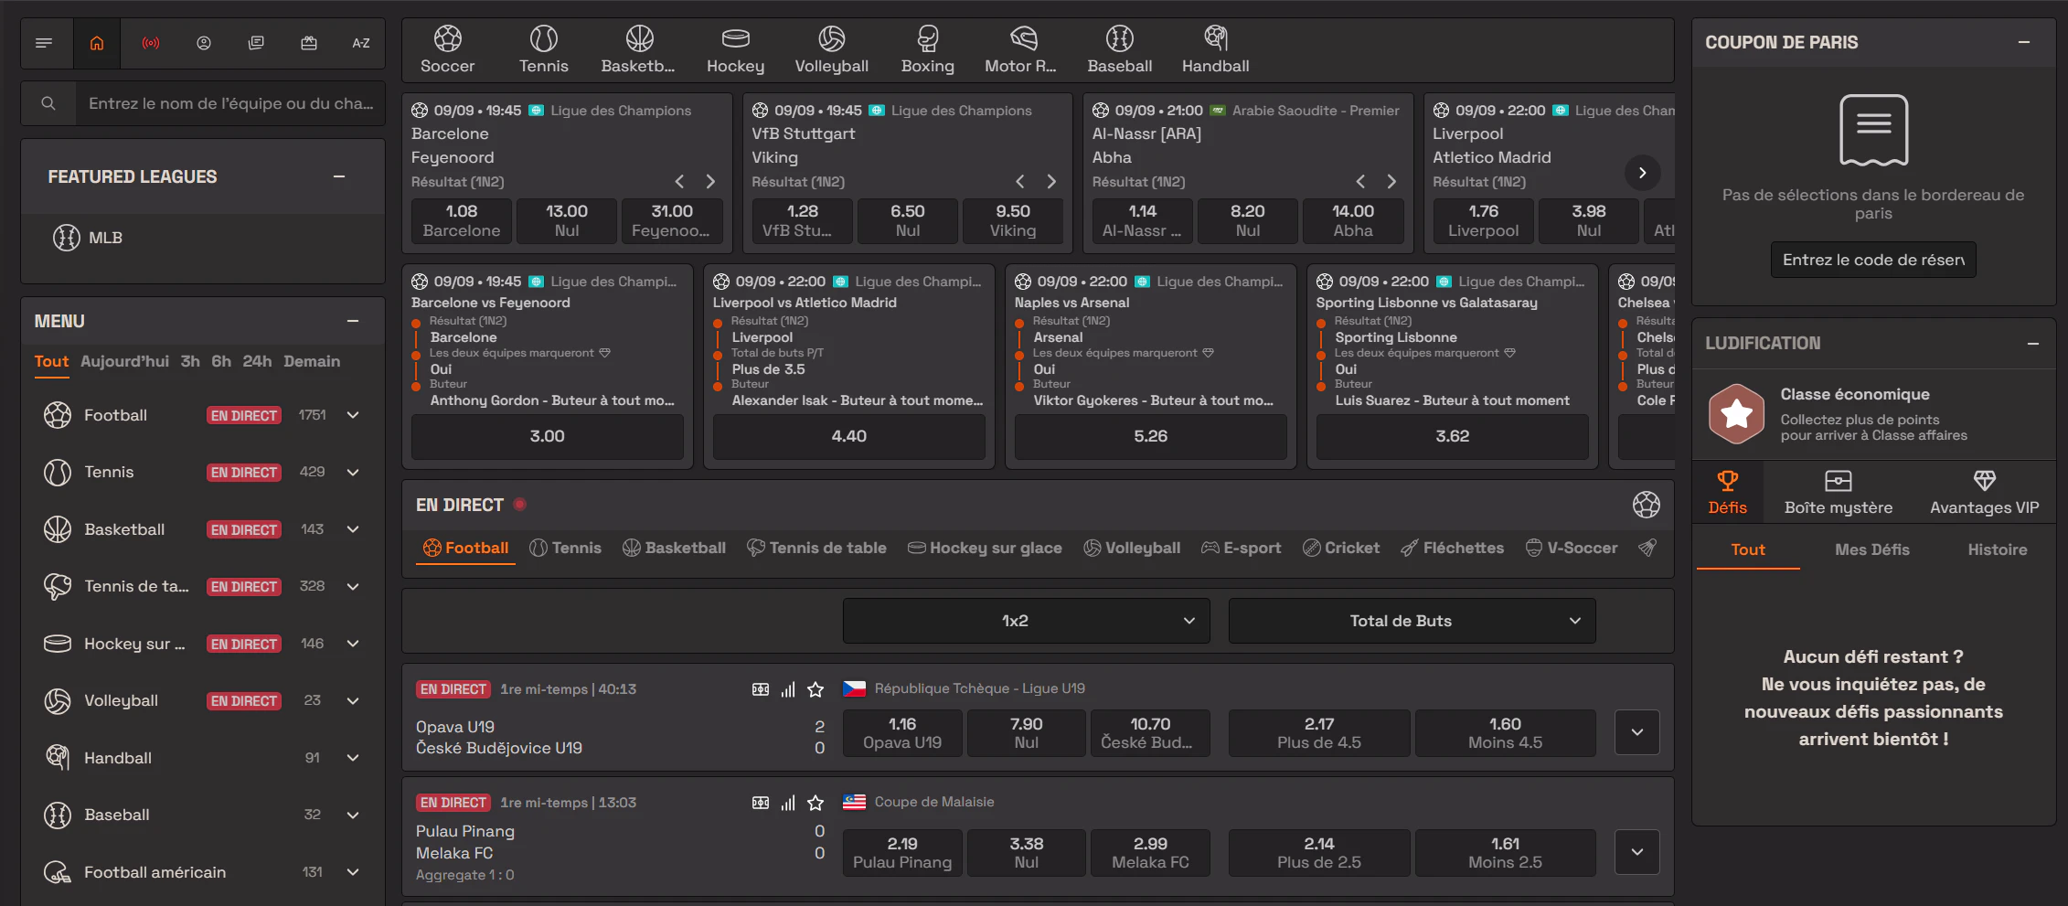
Task: Open the Total de Buts dropdown
Action: (x=1412, y=621)
